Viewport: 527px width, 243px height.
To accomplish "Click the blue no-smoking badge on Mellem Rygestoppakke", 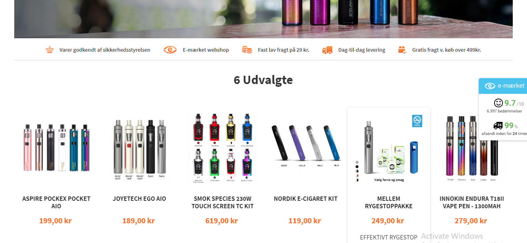I will coord(417,121).
